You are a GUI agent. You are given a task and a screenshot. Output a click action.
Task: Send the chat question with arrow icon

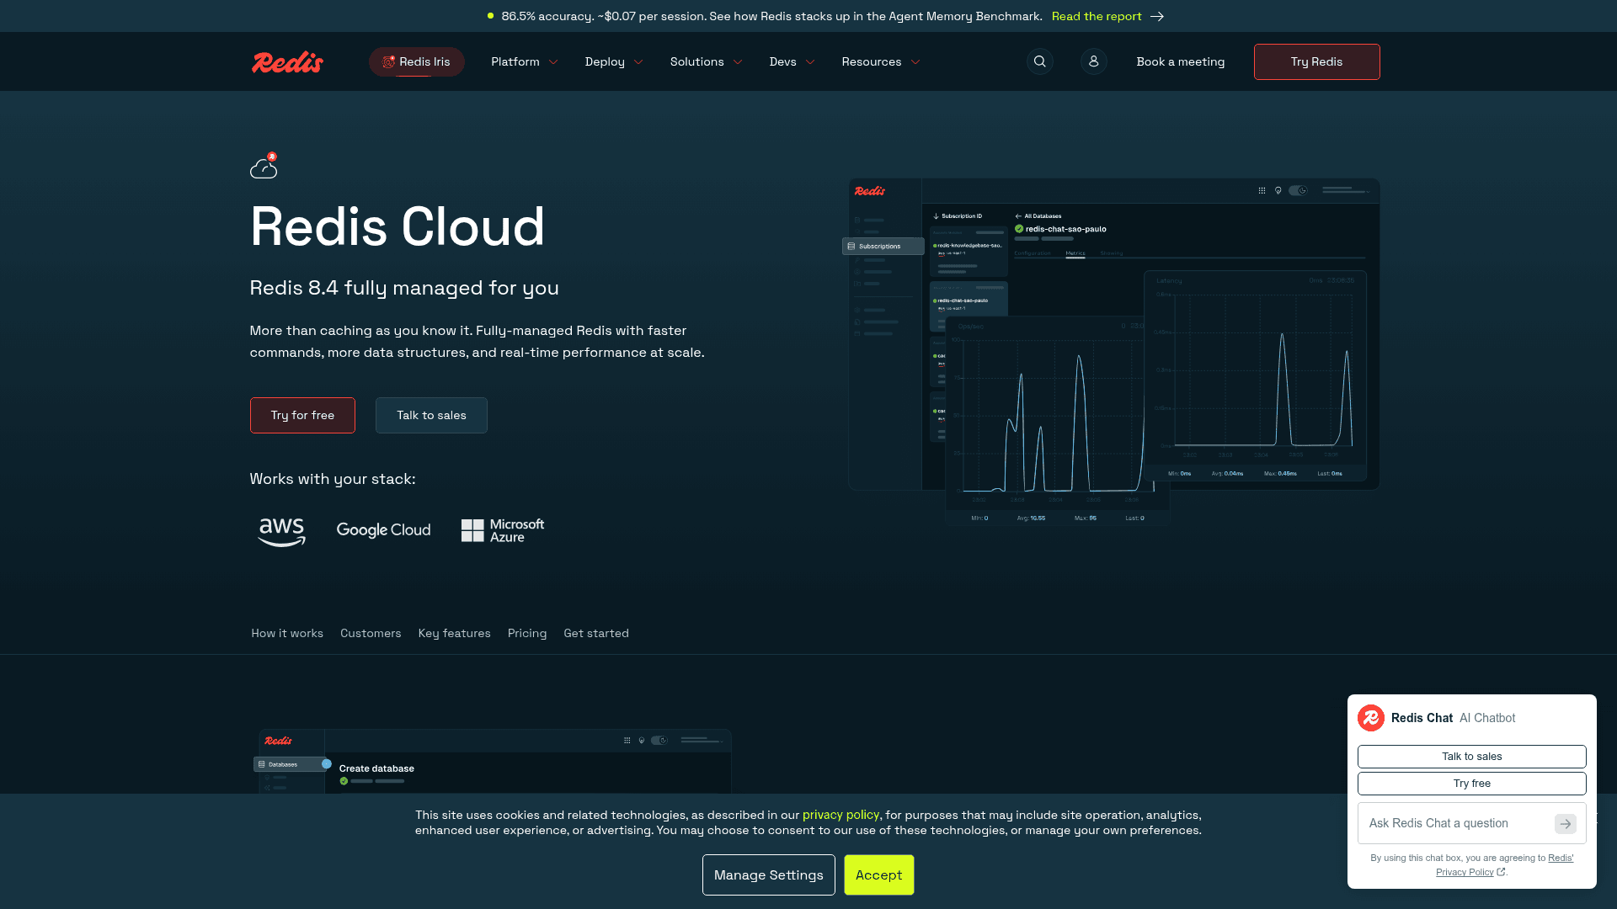(x=1566, y=824)
